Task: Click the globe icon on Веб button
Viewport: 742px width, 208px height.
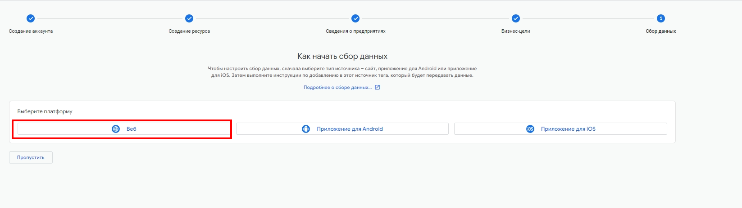Action: [116, 129]
